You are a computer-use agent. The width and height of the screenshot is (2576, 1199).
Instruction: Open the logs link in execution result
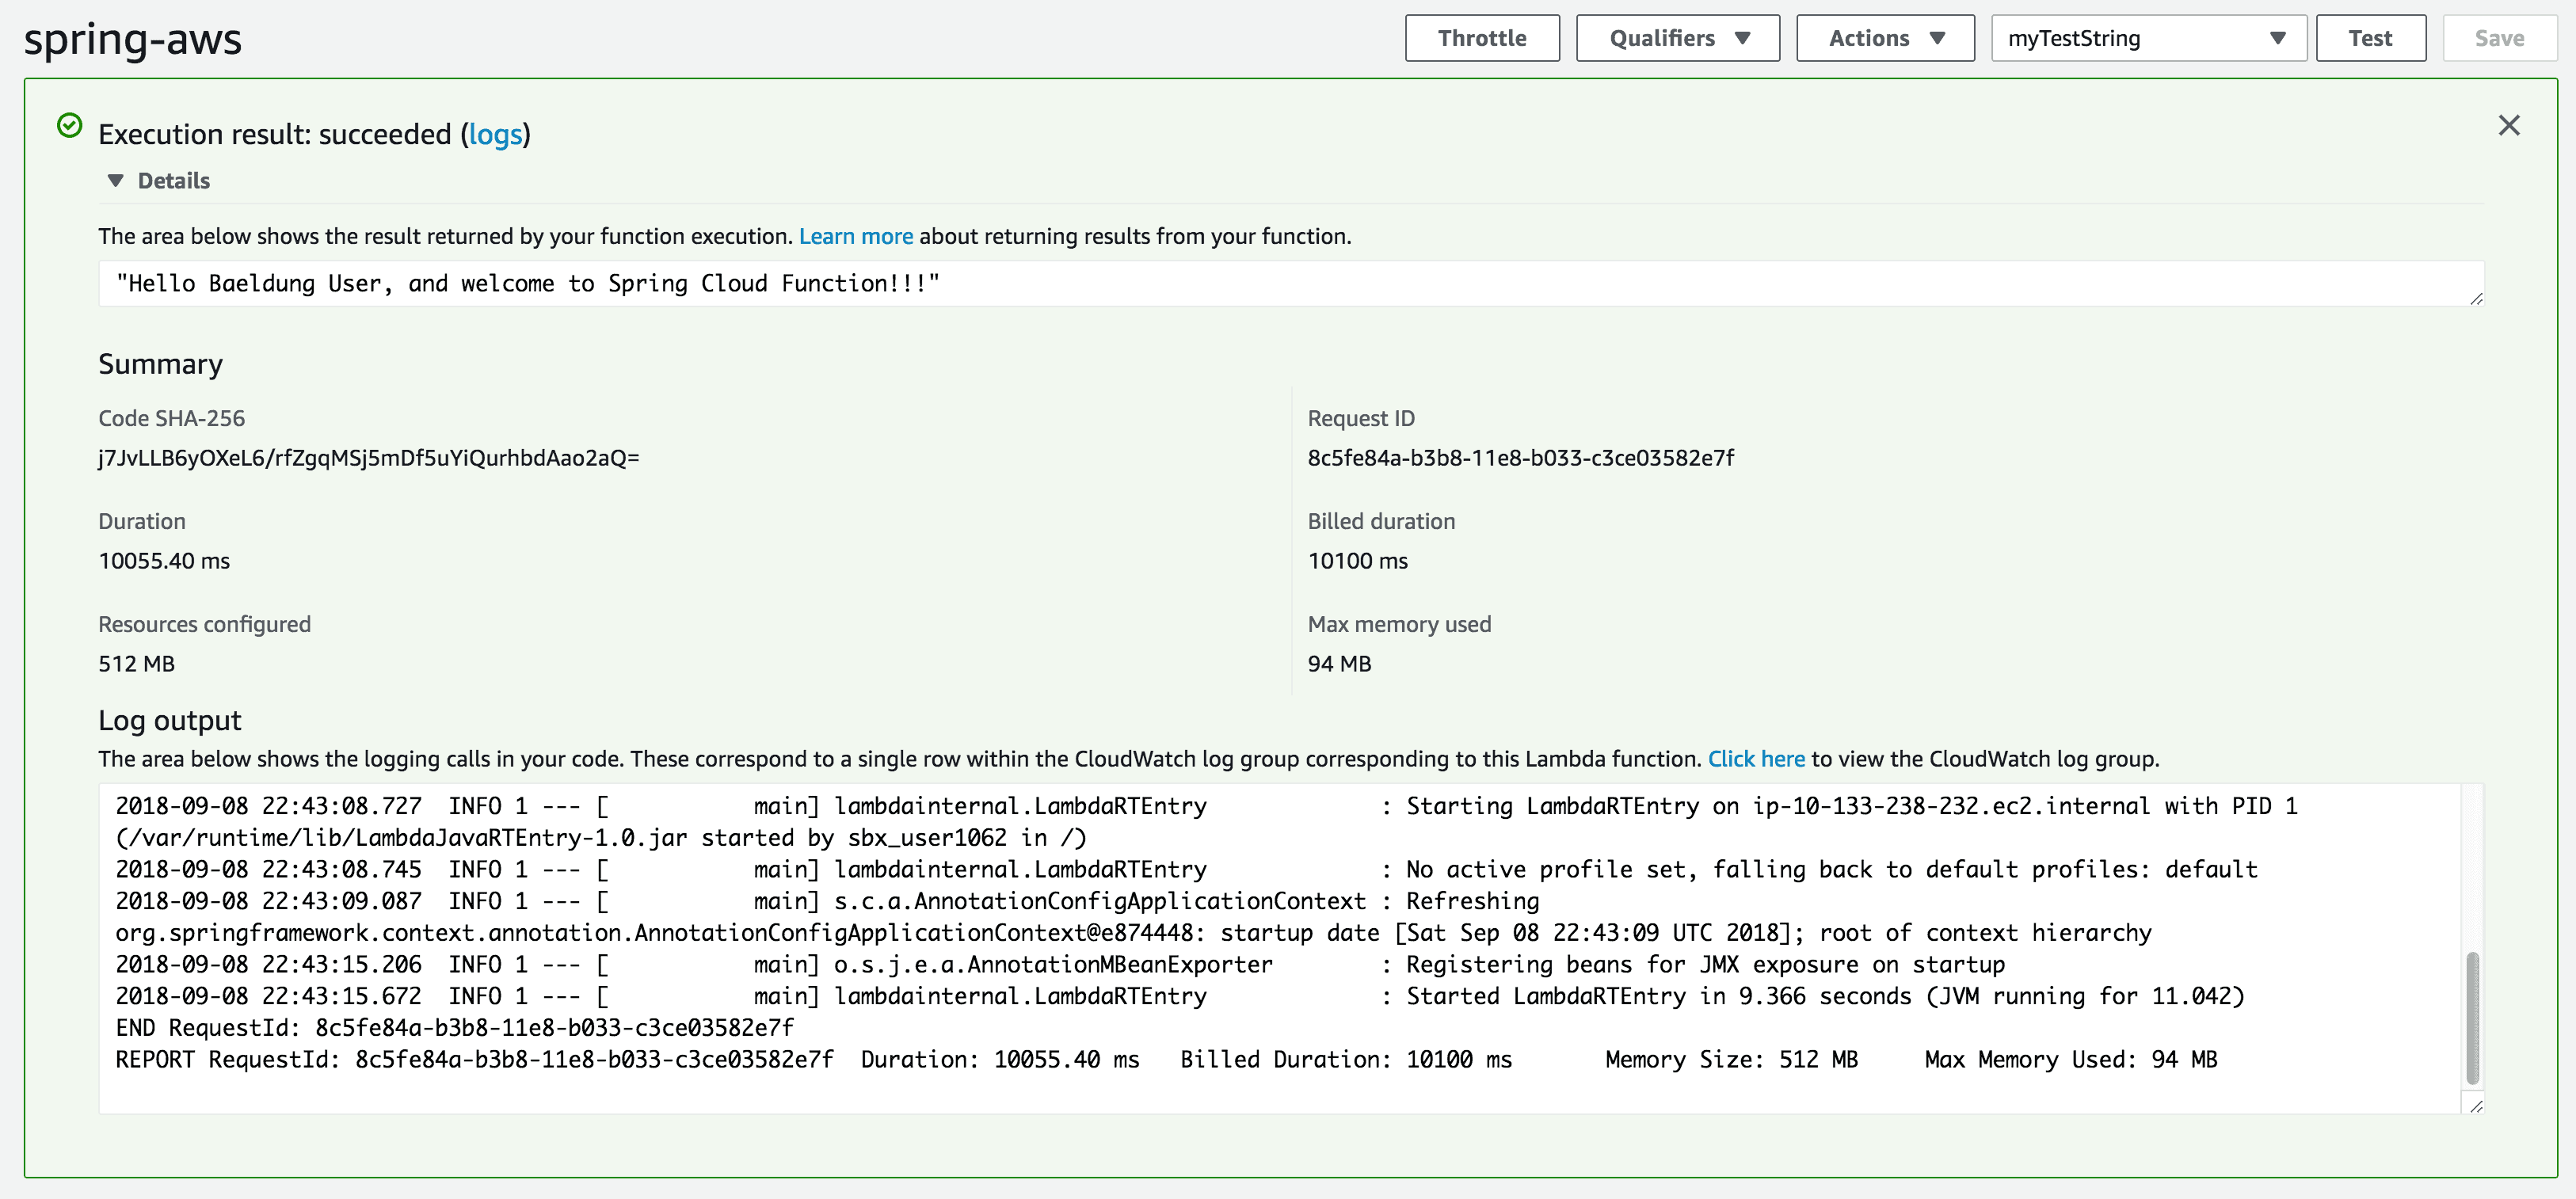pyautogui.click(x=495, y=134)
